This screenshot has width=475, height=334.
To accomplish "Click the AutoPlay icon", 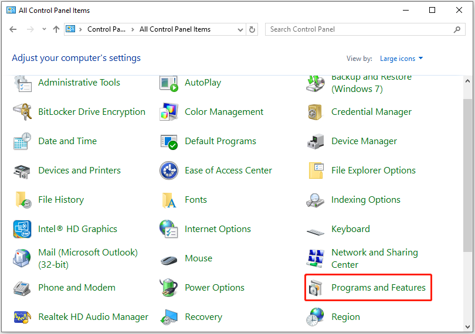I will pyautogui.click(x=169, y=84).
